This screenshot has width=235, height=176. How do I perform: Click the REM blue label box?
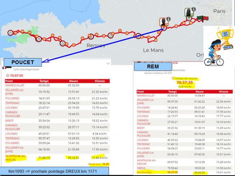(x=153, y=67)
